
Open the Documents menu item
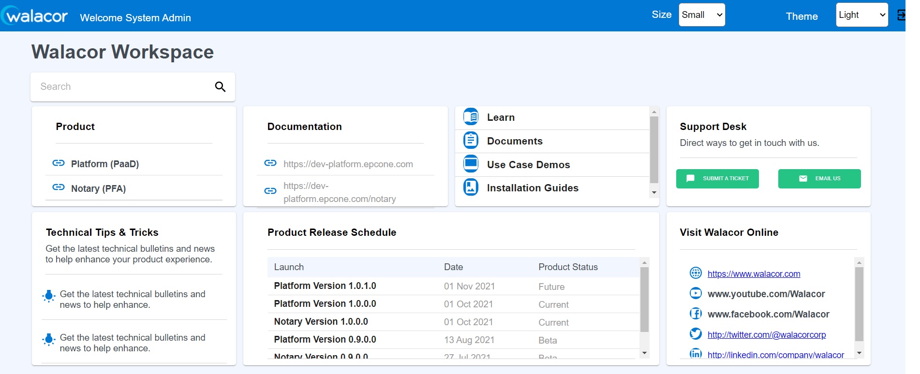click(515, 141)
